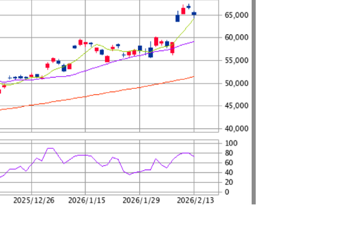The image size is (360, 233).
Task: Click the 45,000 price axis label
Action: pyautogui.click(x=236, y=106)
